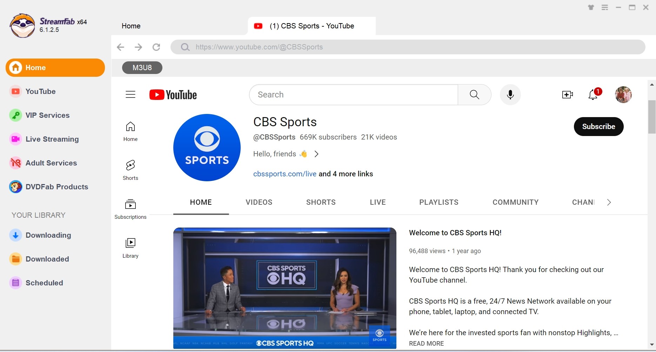Viewport: 656px width, 352px height.
Task: Go to YouTube Home in mini guide
Action: point(130,132)
